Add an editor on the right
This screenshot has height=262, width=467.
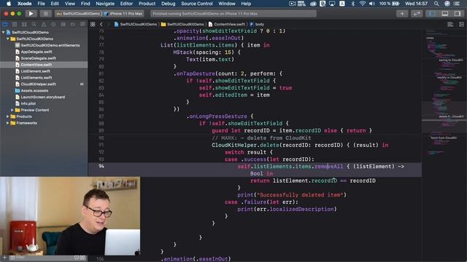[461, 24]
